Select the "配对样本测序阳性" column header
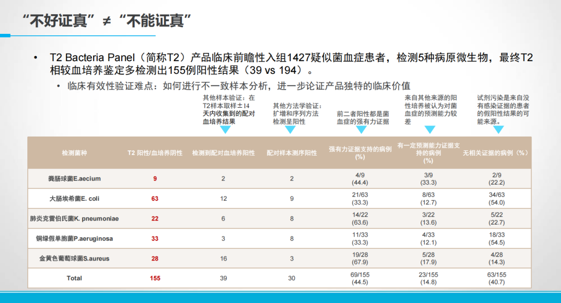This screenshot has width=561, height=303. pyautogui.click(x=292, y=153)
